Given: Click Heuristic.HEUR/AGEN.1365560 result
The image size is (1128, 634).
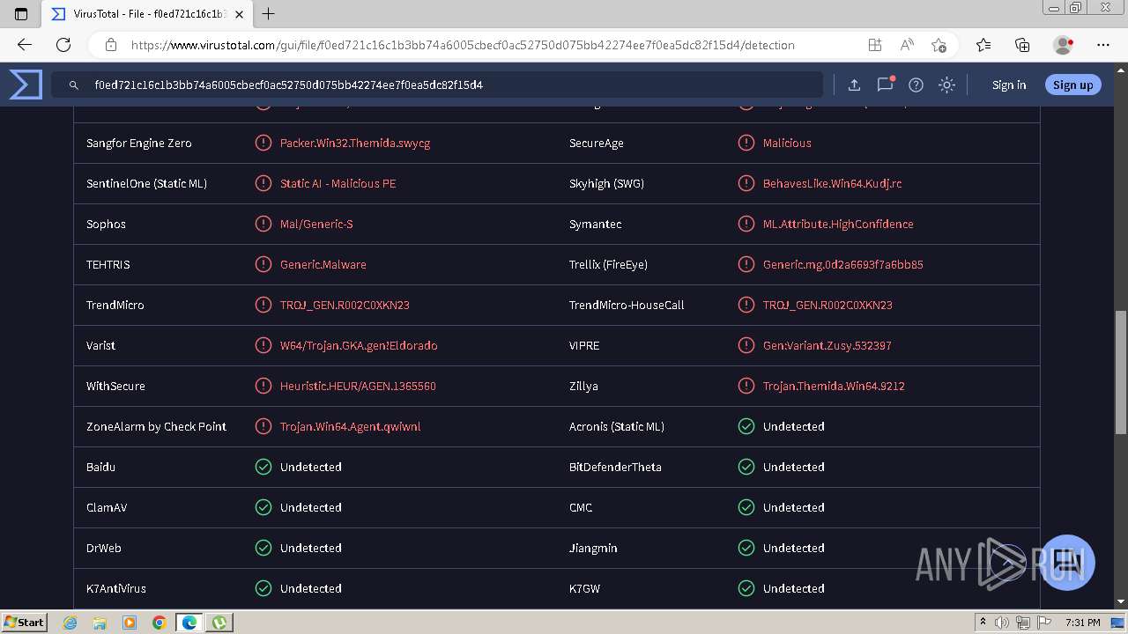Looking at the screenshot, I should point(358,386).
